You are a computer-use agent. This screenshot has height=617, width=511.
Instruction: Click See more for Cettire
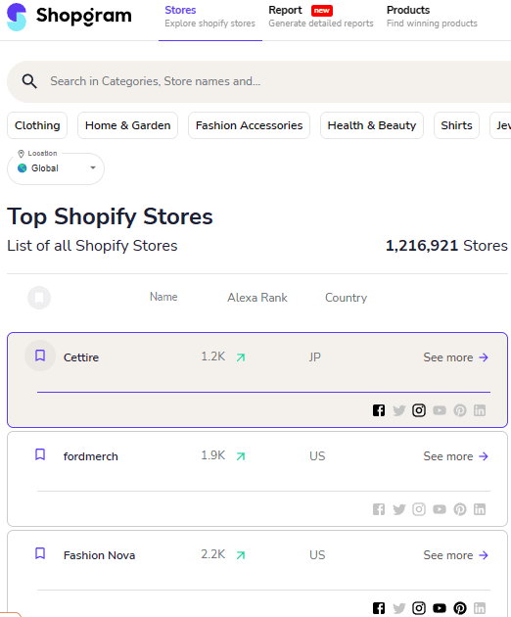point(455,357)
